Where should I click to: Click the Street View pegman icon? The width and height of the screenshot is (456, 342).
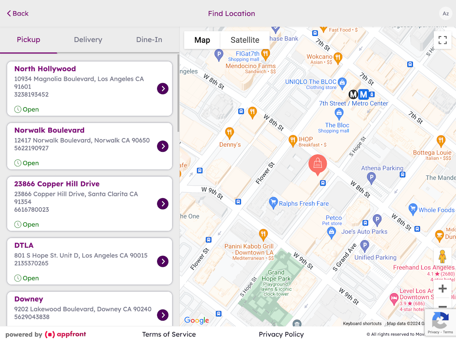[x=442, y=256]
